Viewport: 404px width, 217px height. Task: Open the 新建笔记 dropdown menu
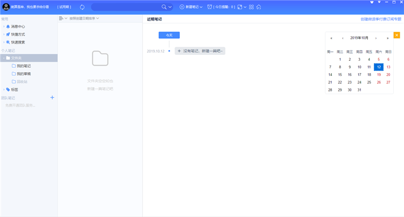coord(191,7)
